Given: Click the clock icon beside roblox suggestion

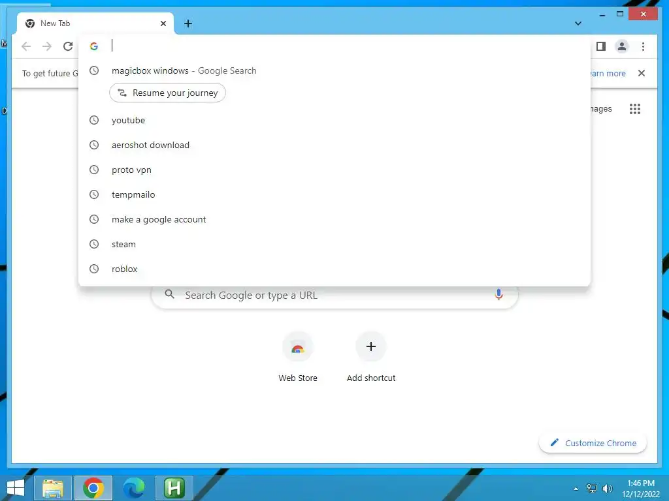Looking at the screenshot, I should 94,269.
